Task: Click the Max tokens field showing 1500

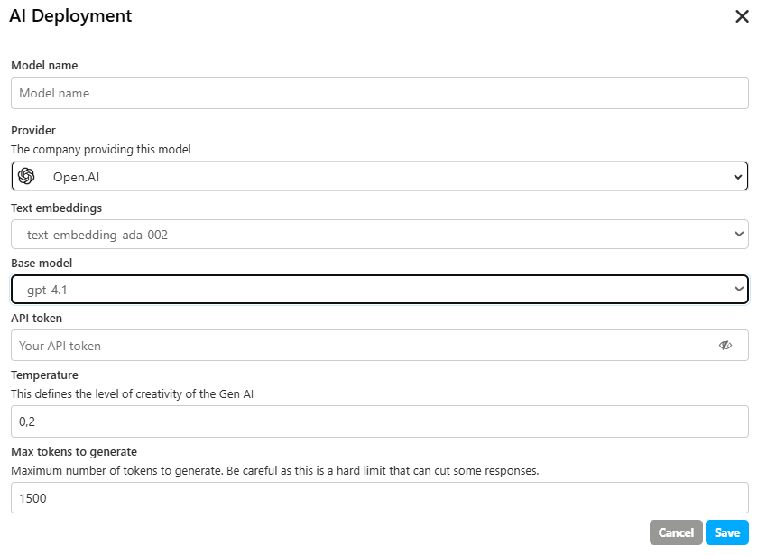Action: [x=379, y=497]
